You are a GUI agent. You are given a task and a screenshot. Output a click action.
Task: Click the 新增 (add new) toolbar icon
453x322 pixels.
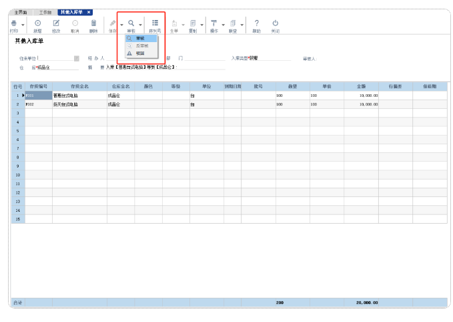[37, 23]
